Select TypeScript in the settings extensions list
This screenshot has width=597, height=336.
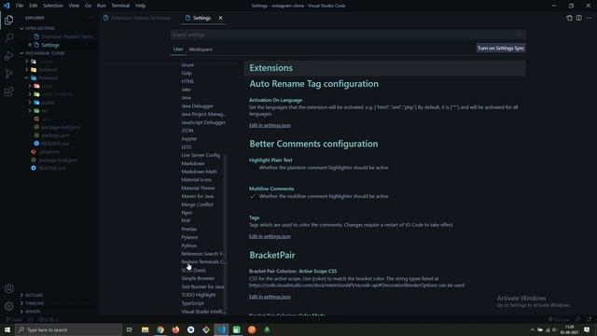[x=192, y=303]
